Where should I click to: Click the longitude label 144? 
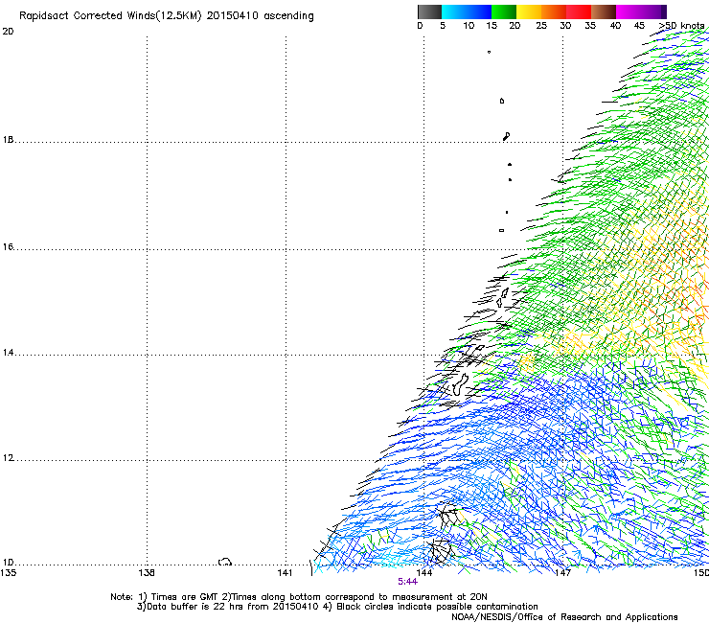[424, 573]
